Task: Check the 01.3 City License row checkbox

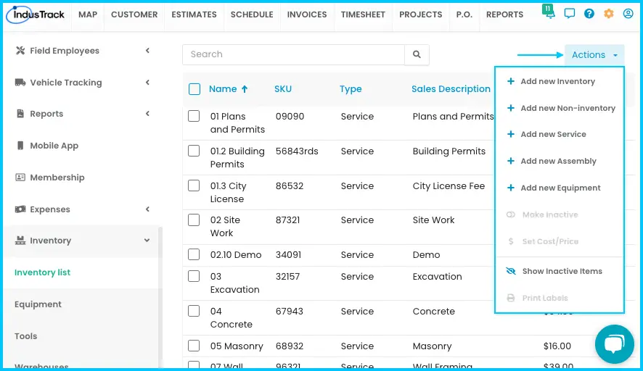Action: coord(194,185)
